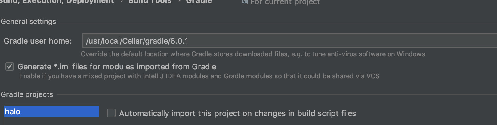Place cursor after 6.0.1 in path field
Viewport: 497px width, 125px height.
(x=189, y=41)
